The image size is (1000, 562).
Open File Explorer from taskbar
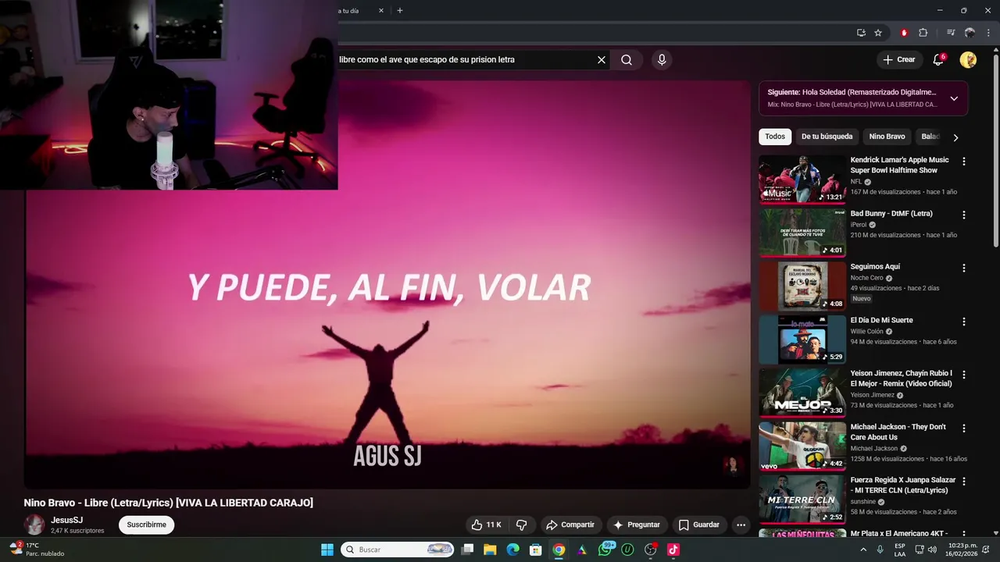click(490, 550)
